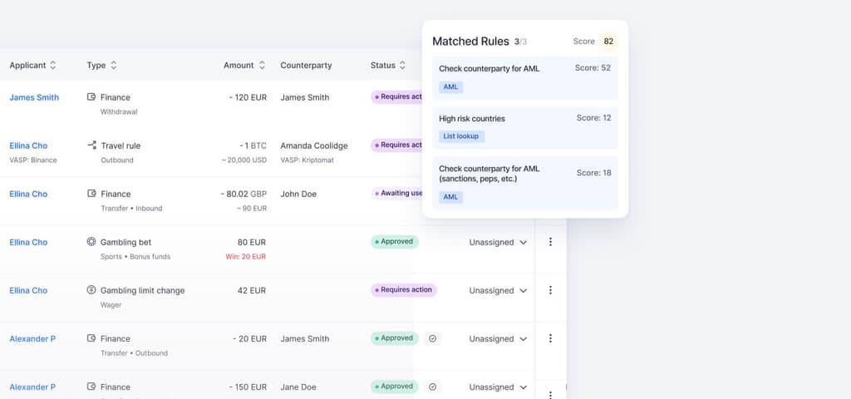This screenshot has height=399, width=851.
Task: Click List lookup tag under High risk countries
Action: (460, 136)
